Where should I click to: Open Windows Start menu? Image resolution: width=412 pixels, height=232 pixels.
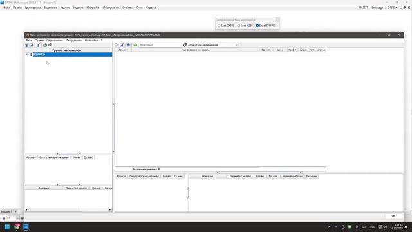[x=7, y=227]
